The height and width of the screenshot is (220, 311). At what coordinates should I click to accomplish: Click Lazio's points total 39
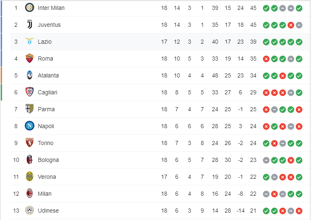click(253, 42)
